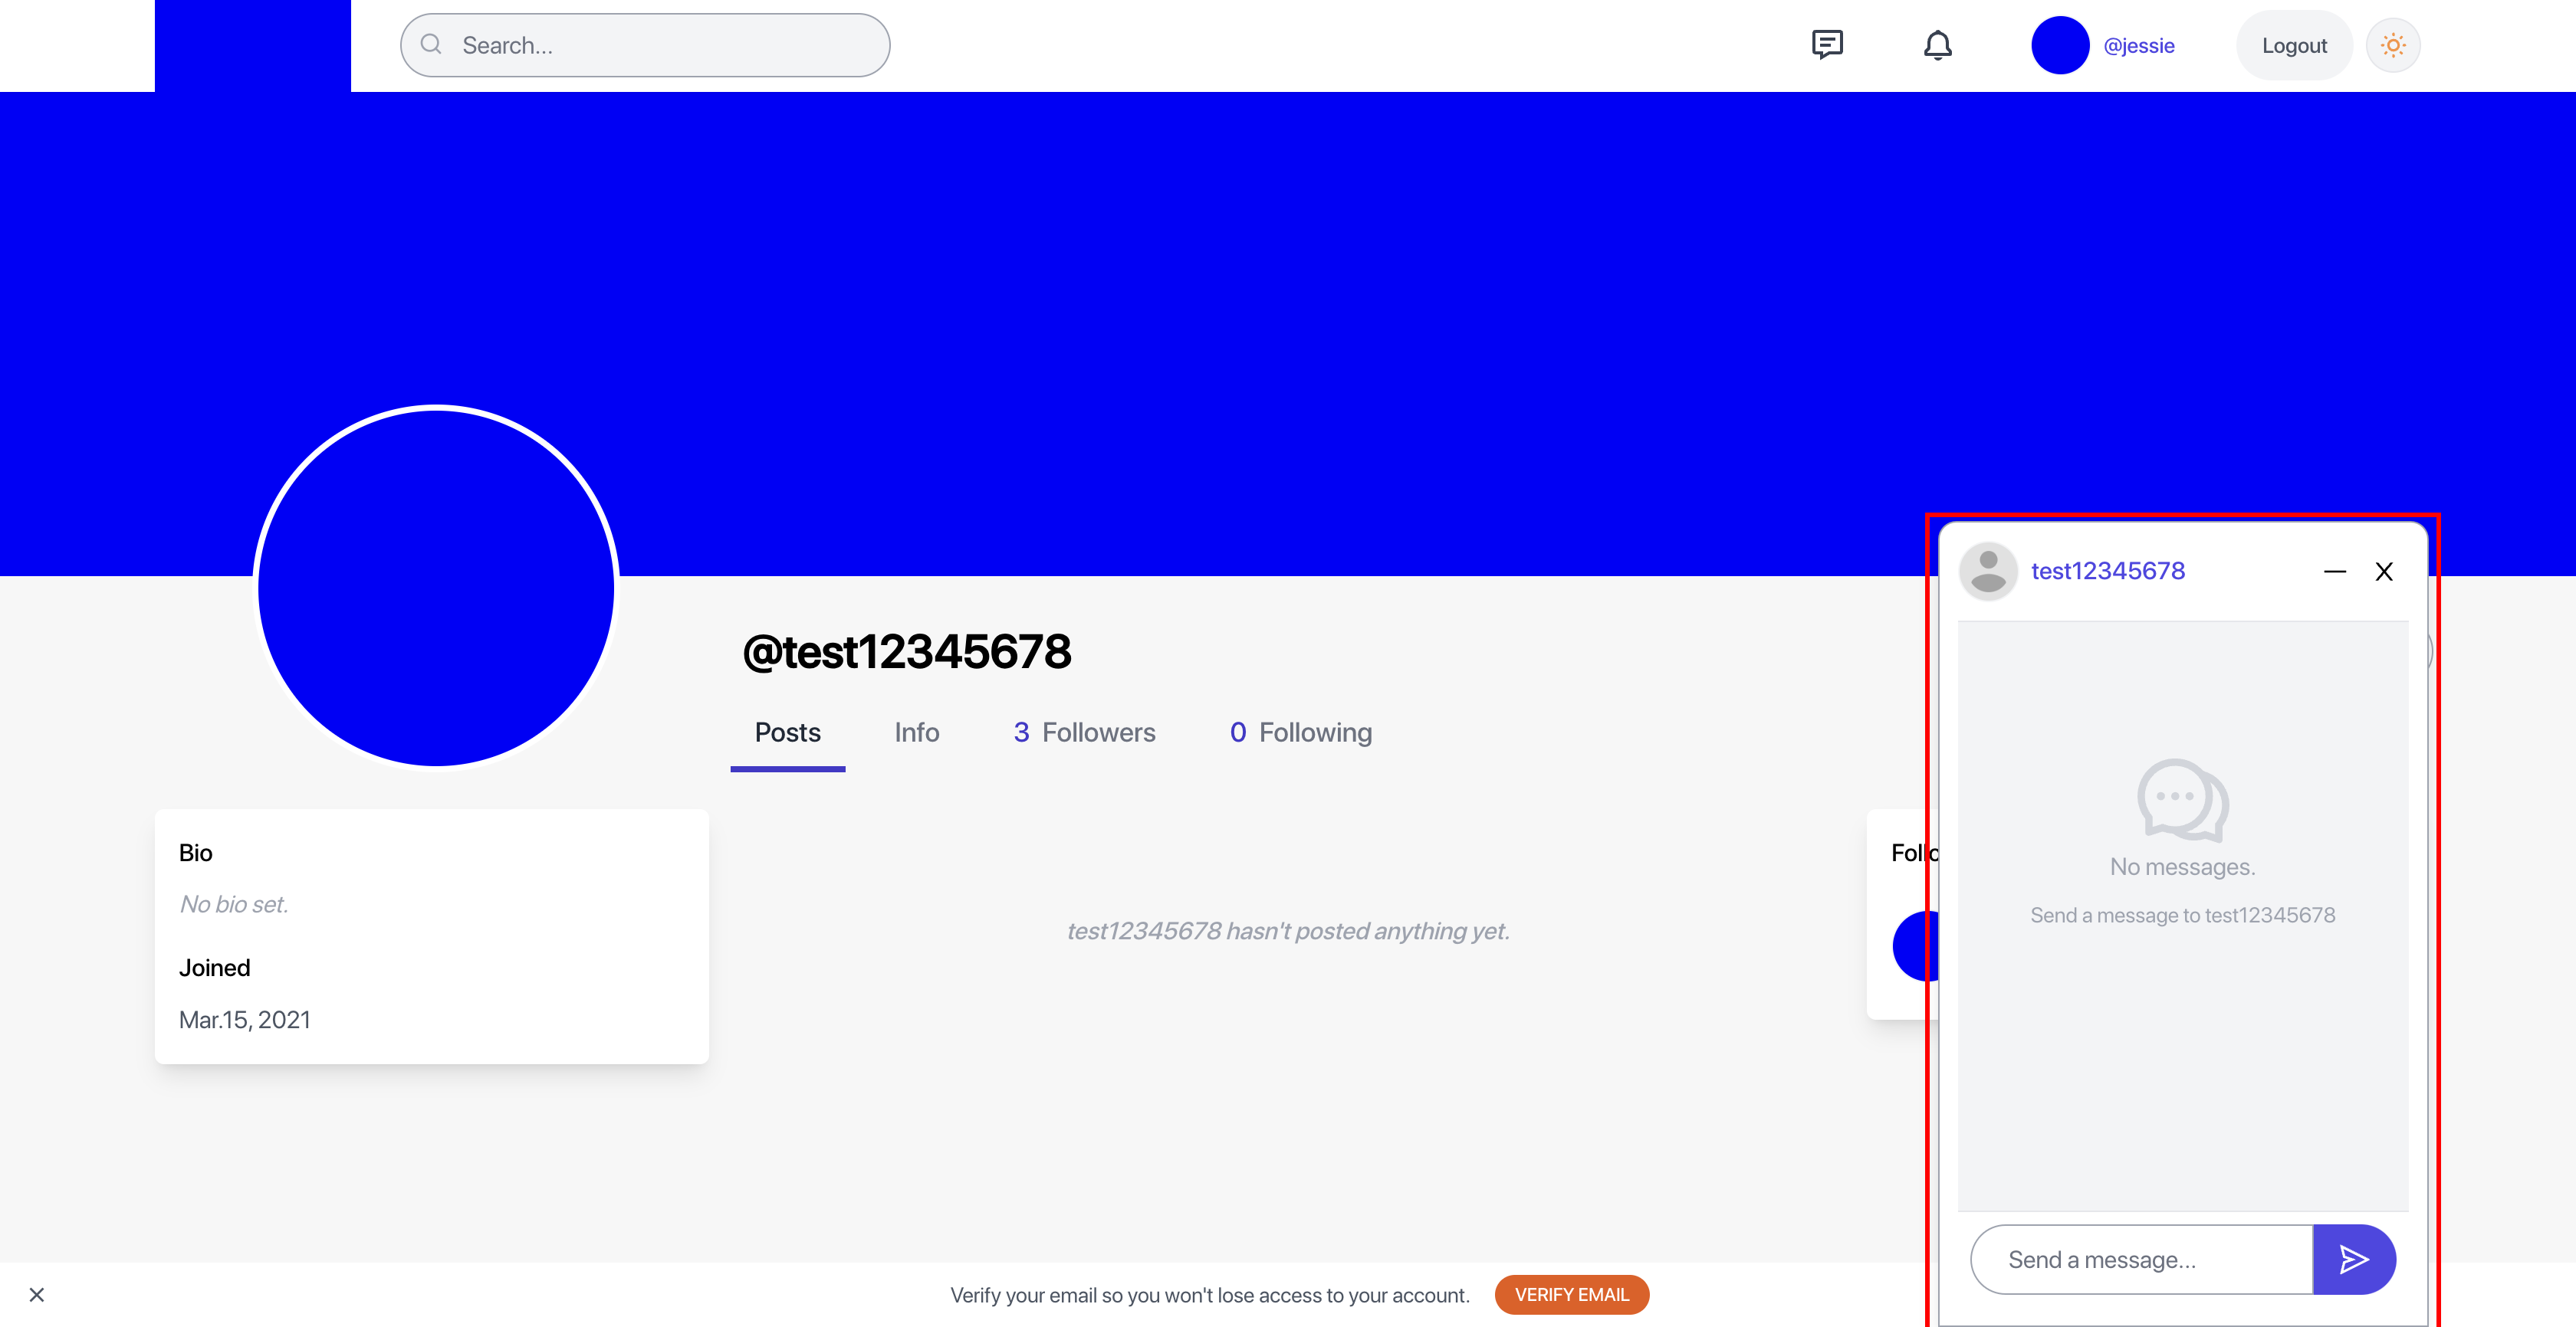Minimize the test12345678 chat window
Viewport: 2576px width, 1327px height.
(2334, 572)
